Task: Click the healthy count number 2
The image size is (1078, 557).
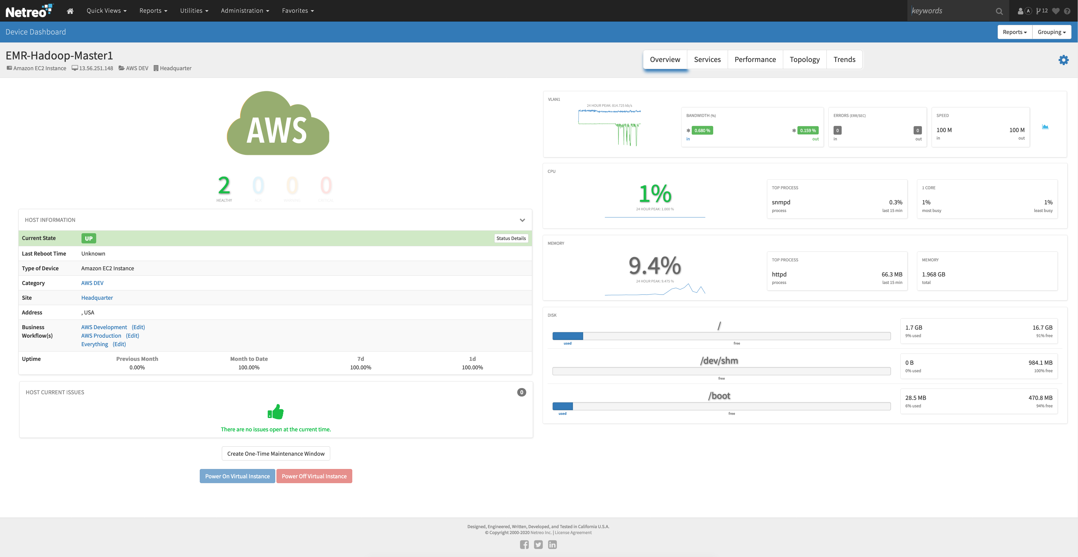Action: tap(224, 185)
